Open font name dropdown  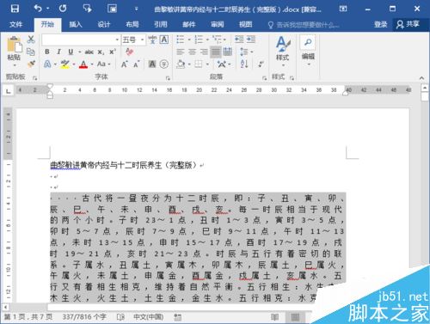[117, 40]
